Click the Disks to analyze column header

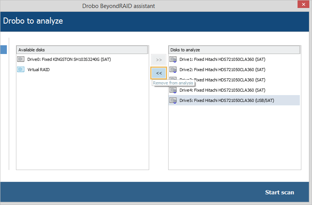[x=234, y=50]
